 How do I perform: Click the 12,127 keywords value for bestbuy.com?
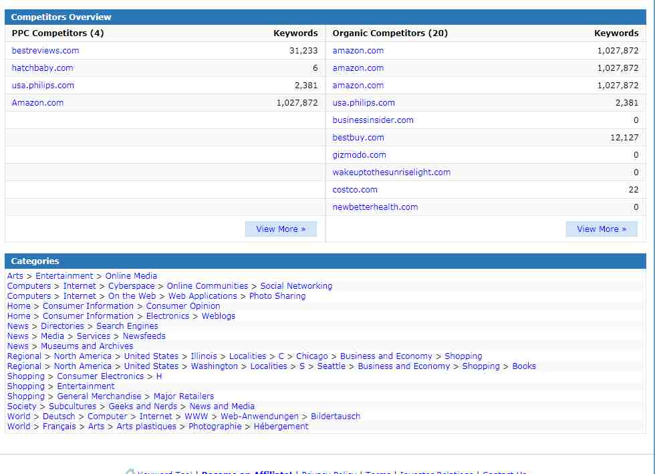point(624,138)
